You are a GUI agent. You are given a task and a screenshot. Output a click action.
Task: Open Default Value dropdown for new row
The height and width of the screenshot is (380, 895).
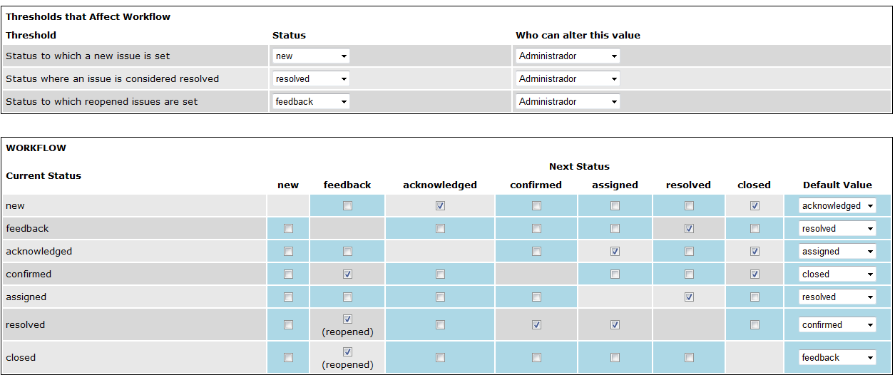tap(837, 206)
